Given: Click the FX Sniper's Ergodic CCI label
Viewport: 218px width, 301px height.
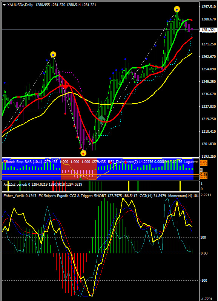Looking at the screenshot, I should 57,196.
